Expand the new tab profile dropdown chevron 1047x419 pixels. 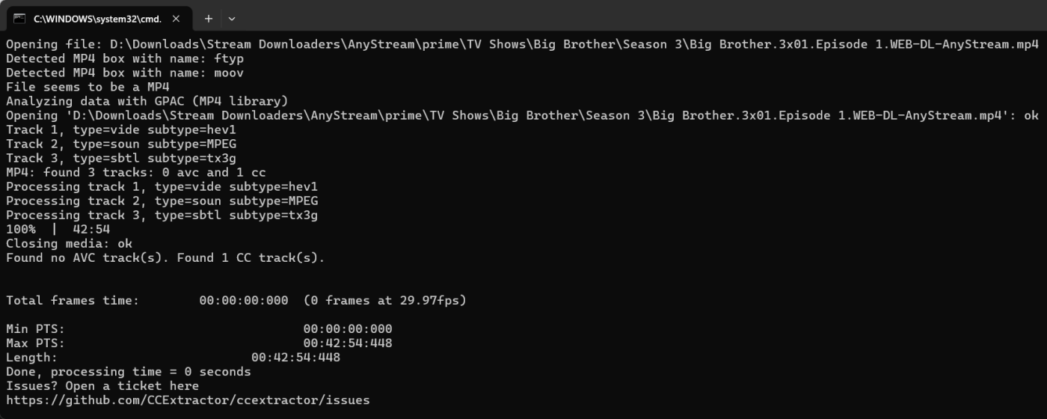(x=232, y=18)
